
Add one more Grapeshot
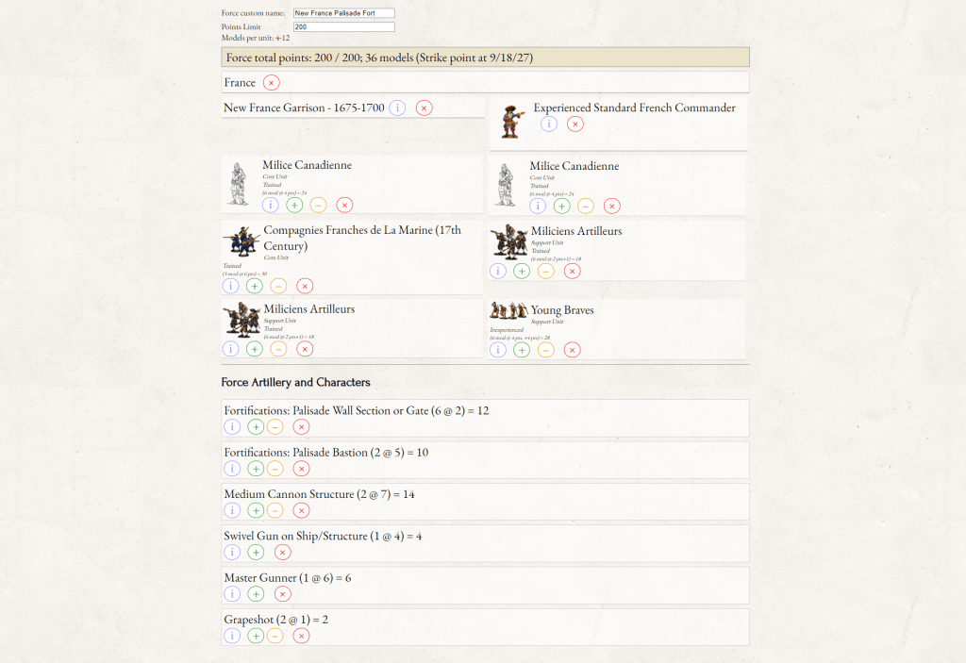[256, 636]
